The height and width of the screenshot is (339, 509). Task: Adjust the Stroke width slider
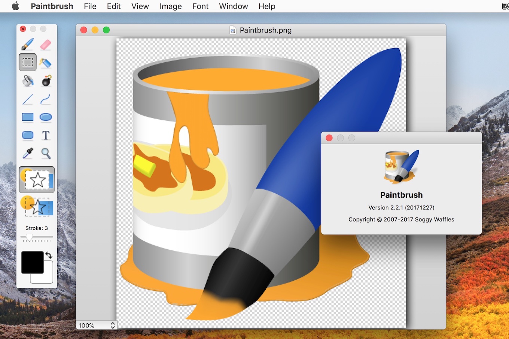coord(37,237)
